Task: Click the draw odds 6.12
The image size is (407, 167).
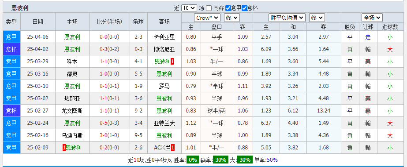Action: 293,111
